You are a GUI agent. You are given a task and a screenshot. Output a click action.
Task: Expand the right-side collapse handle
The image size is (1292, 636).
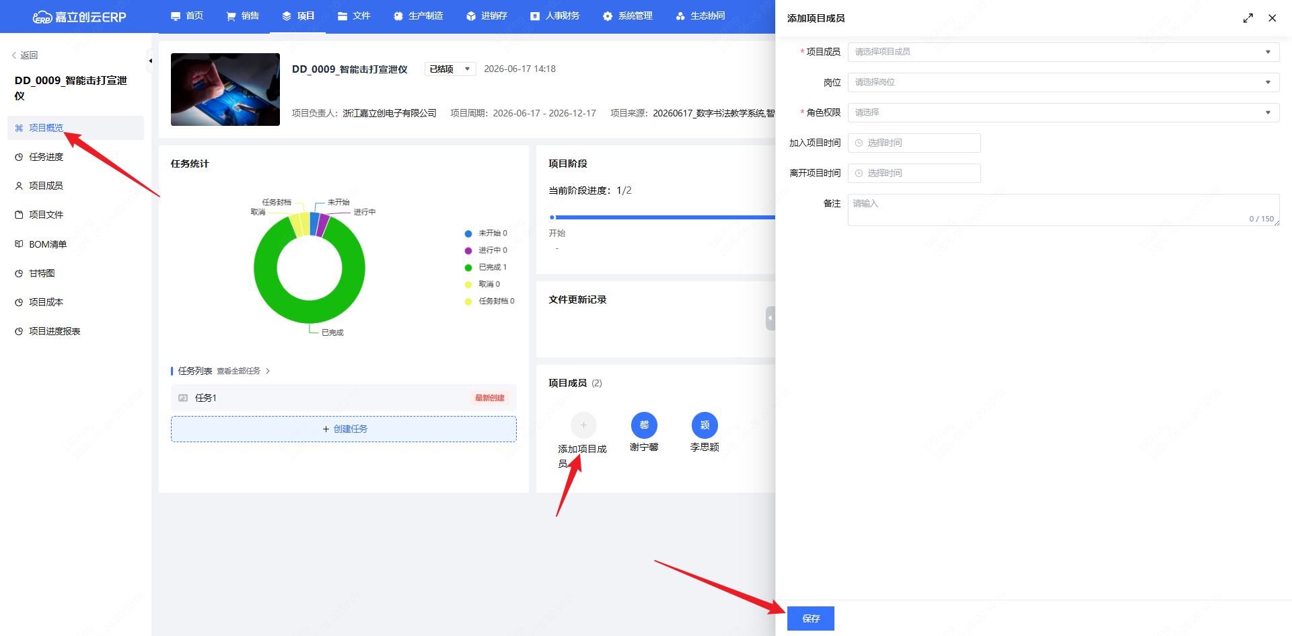pyautogui.click(x=770, y=318)
